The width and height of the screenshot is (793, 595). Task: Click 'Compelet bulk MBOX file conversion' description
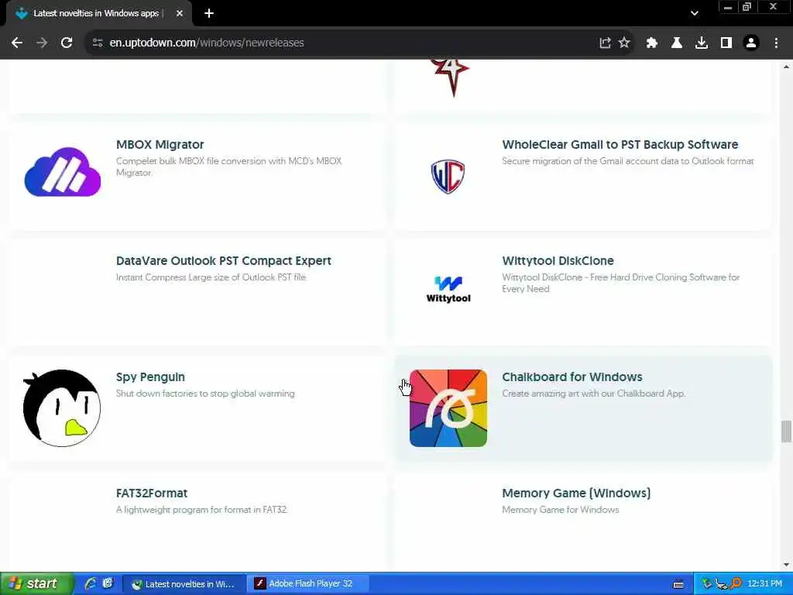click(x=228, y=167)
